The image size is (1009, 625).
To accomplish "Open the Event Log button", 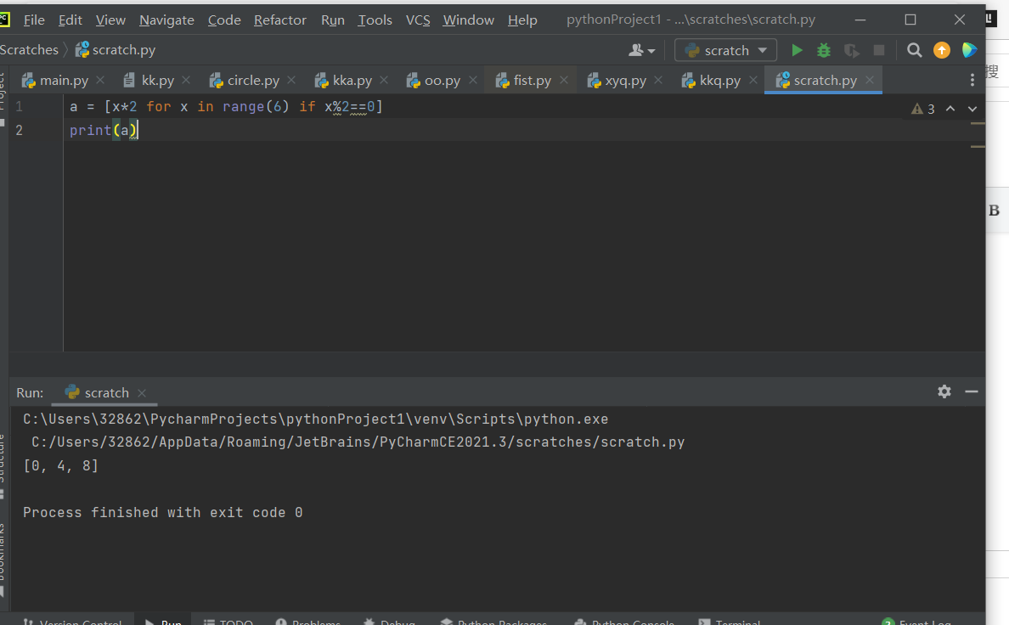I will (917, 621).
